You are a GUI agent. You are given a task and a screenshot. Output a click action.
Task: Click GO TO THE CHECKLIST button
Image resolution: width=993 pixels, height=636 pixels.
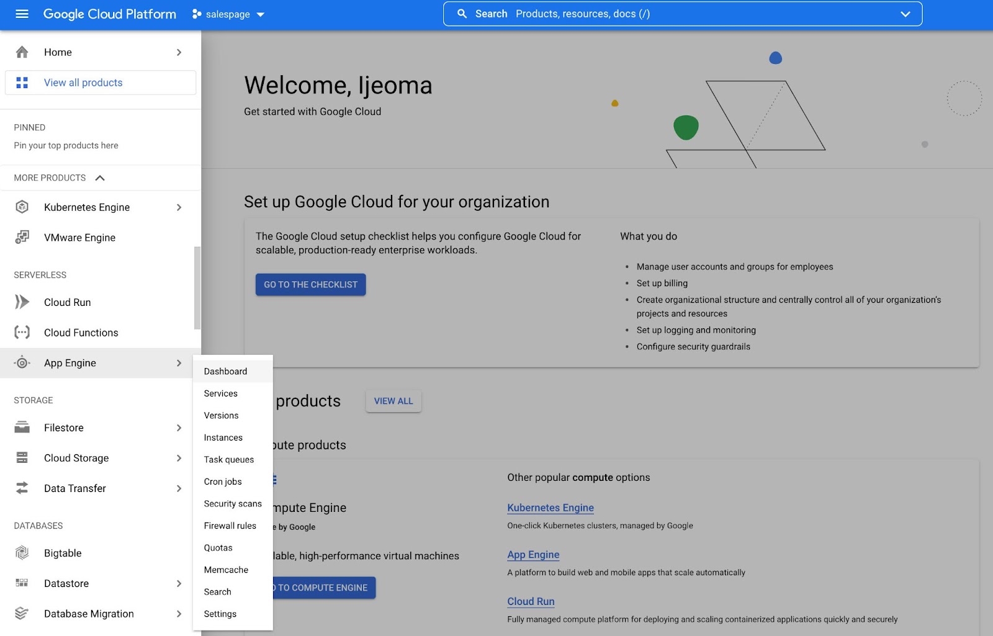pos(310,284)
